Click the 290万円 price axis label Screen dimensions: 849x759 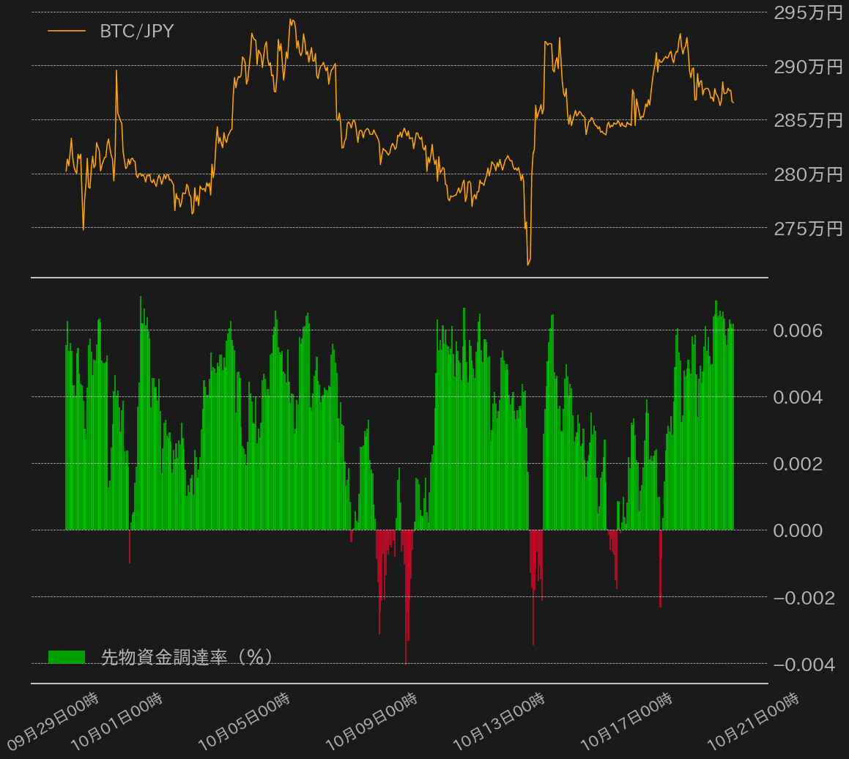(808, 67)
